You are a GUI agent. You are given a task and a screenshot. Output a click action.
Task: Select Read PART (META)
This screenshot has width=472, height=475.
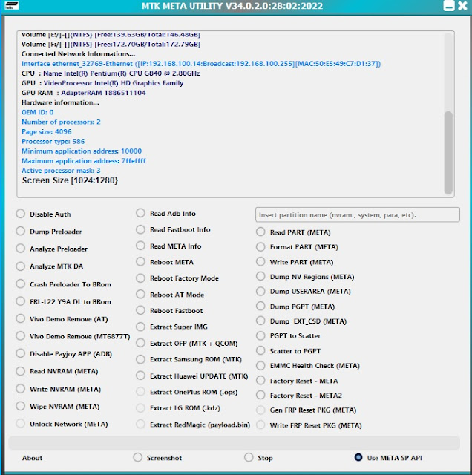(x=260, y=232)
